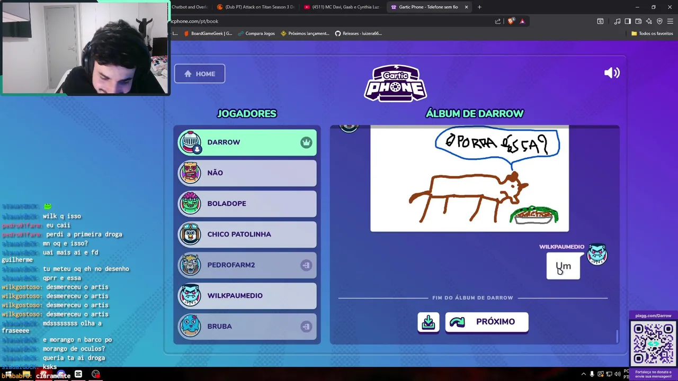The image size is (678, 381).
Task: Open the Brave Wallet icon
Action: (x=638, y=21)
